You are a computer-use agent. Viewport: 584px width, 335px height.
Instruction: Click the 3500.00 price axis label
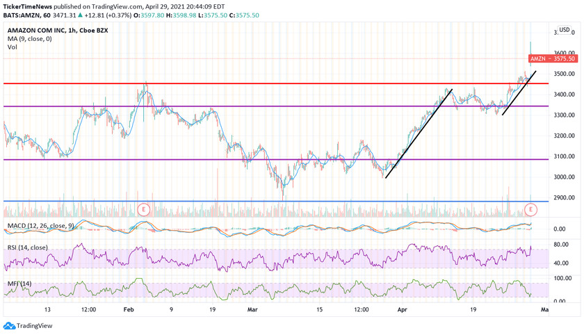564,74
